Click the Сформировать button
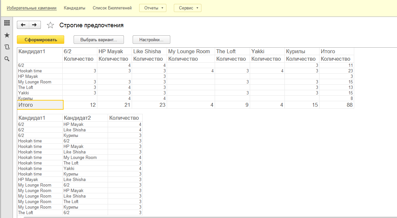Image resolution: width=397 pixels, height=218 pixels. click(41, 40)
